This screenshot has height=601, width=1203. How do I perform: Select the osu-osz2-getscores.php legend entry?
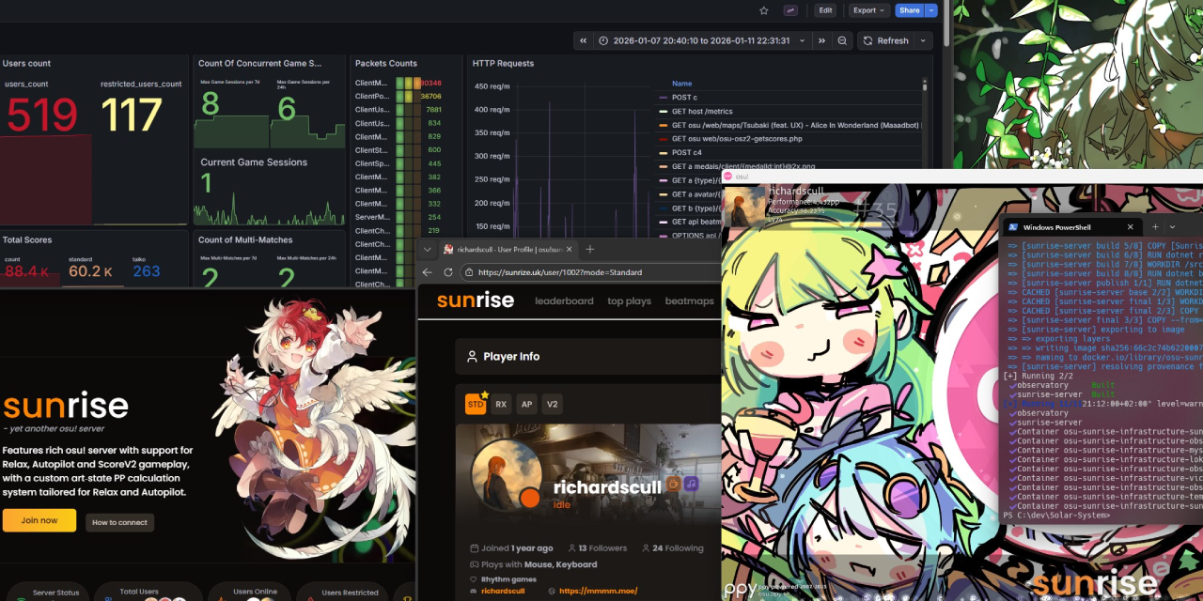[x=737, y=139]
